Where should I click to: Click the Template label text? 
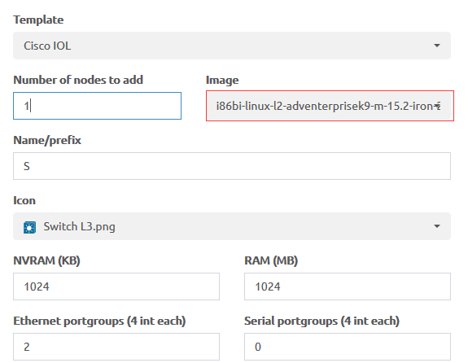pyautogui.click(x=38, y=20)
